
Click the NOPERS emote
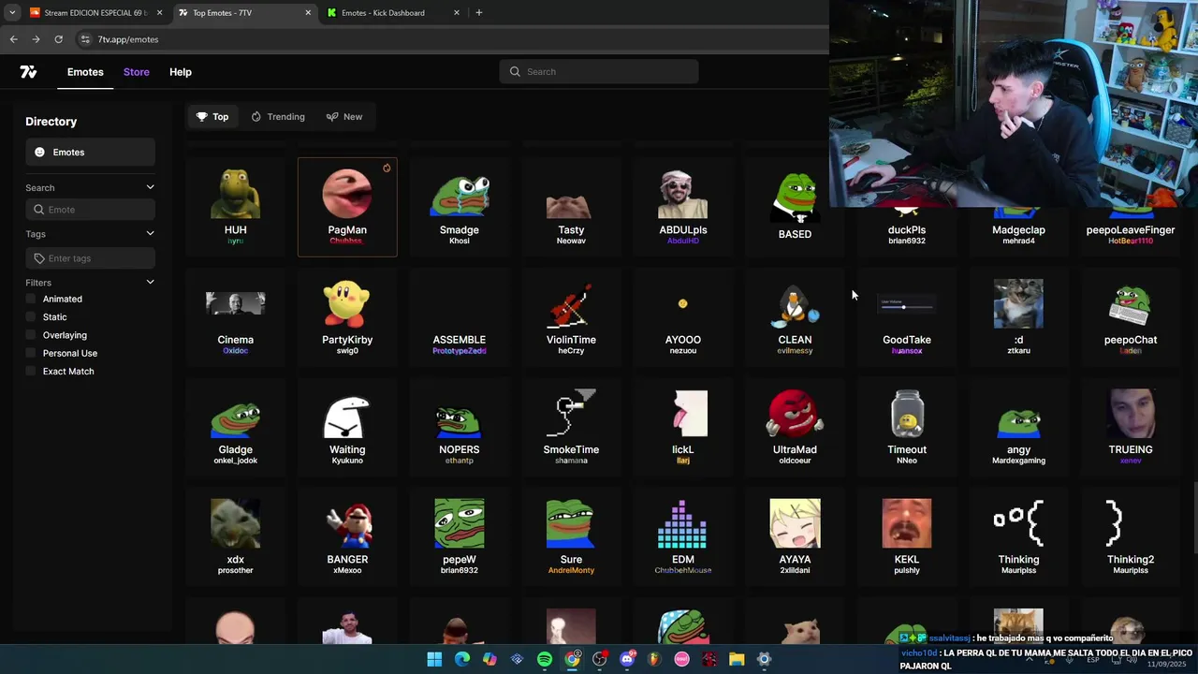(459, 427)
